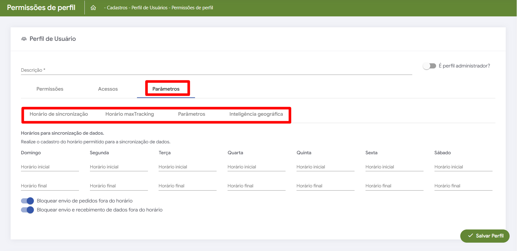Click Sábado's Horário final field
The image size is (517, 251).
[x=463, y=186]
